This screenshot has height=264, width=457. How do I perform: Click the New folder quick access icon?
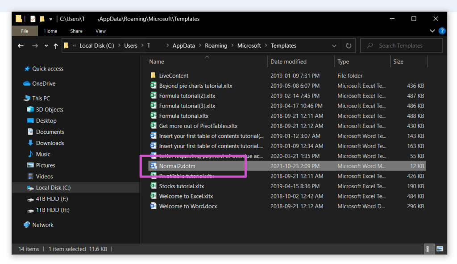[42, 19]
